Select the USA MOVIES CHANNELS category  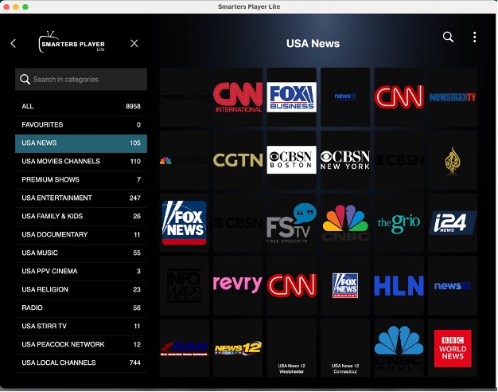81,161
